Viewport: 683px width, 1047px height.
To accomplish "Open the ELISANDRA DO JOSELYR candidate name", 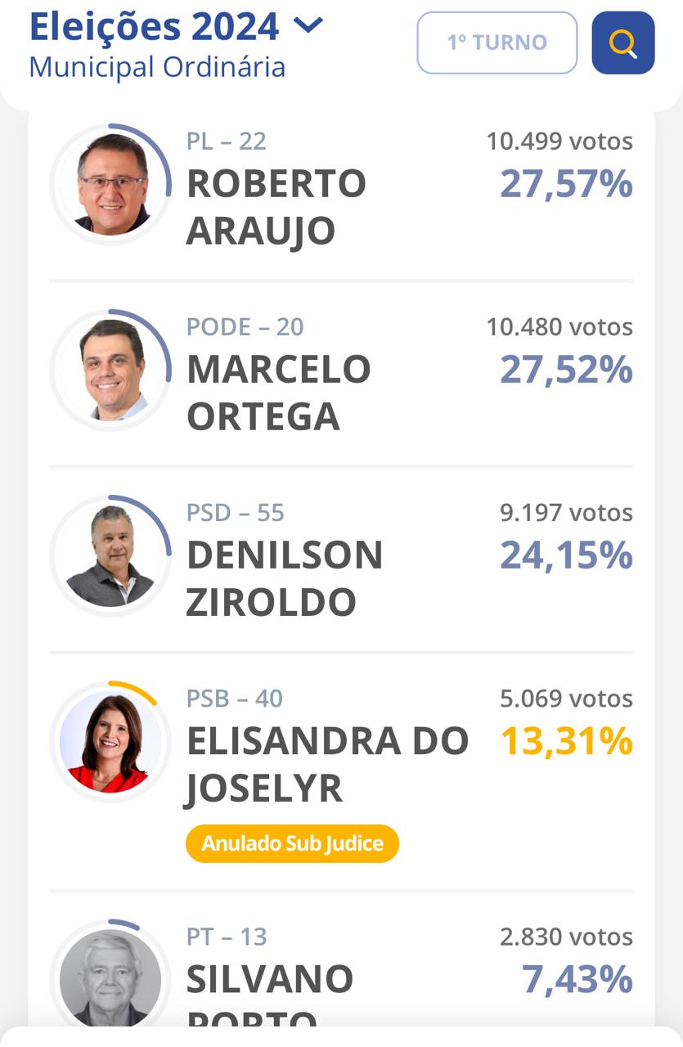I will [x=327, y=764].
